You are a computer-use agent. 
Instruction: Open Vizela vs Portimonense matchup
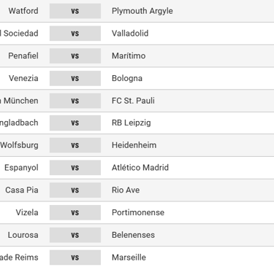pyautogui.click(x=75, y=212)
